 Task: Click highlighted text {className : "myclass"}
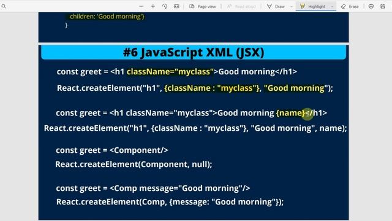(x=212, y=88)
